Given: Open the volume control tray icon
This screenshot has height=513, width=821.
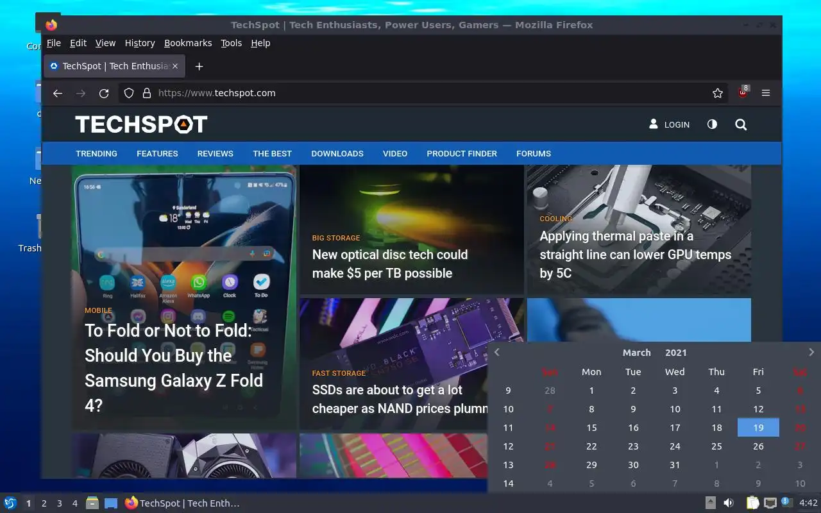Looking at the screenshot, I should (729, 503).
